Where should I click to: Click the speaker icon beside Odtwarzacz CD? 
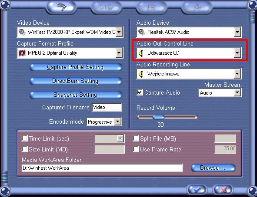pos(141,53)
